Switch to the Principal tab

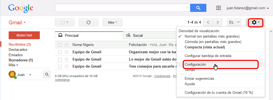pyautogui.click(x=89, y=35)
